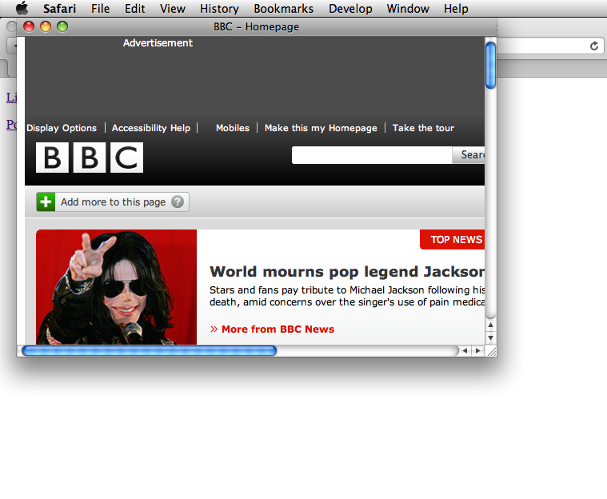This screenshot has width=607, height=499.
Task: Click the scroll right arrow
Action: pos(477,351)
